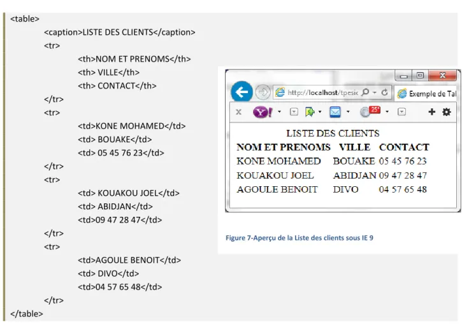Click the closing </table> tag in code
Screen dimensions: 462x329
tap(27, 314)
